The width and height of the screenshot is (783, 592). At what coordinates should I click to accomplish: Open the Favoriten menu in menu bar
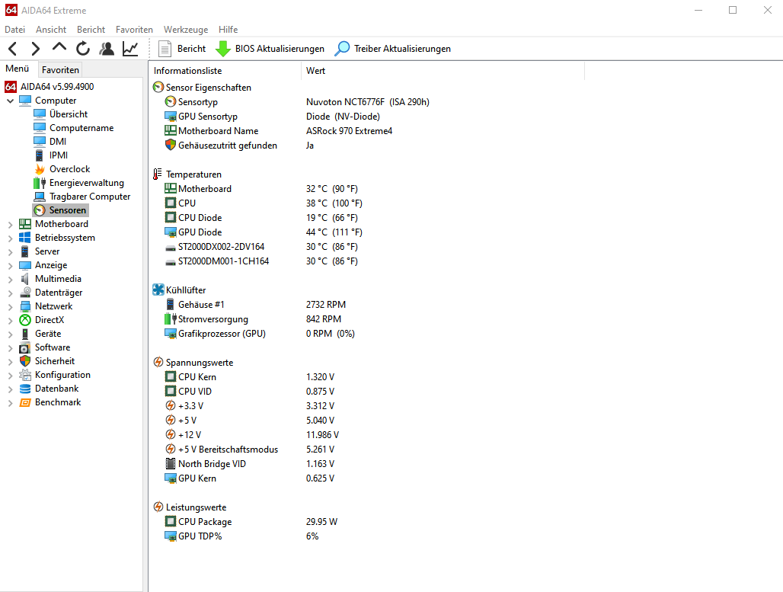(134, 30)
